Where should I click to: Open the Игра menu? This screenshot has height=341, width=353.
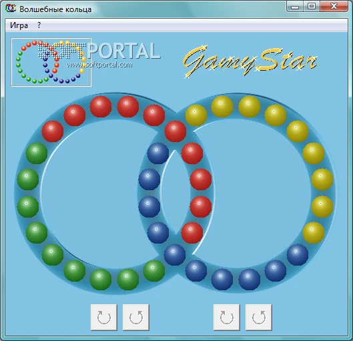click(19, 25)
